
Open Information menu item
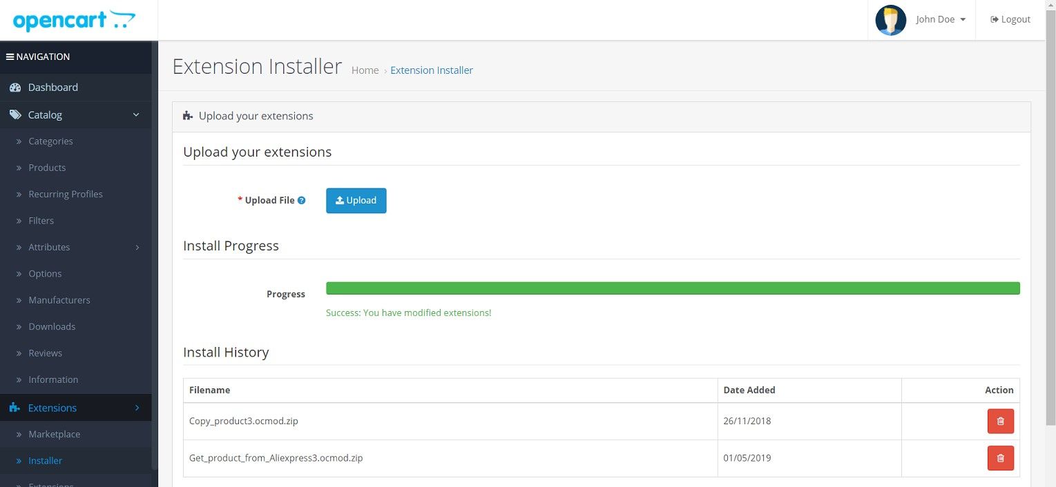pos(76,379)
